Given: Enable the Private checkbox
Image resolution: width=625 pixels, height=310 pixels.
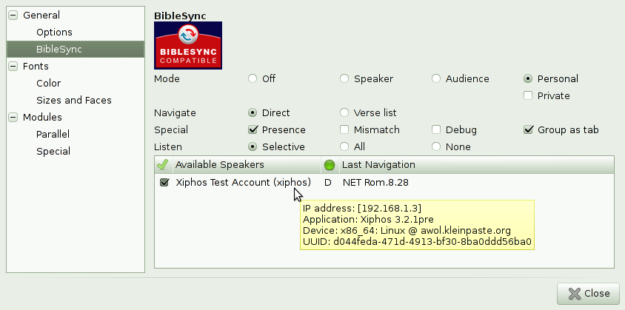Looking at the screenshot, I should (x=528, y=95).
